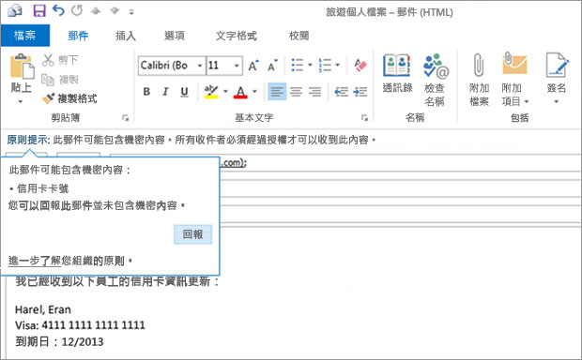The width and height of the screenshot is (582, 360).
Task: Toggle underline formatting
Action: 184,92
